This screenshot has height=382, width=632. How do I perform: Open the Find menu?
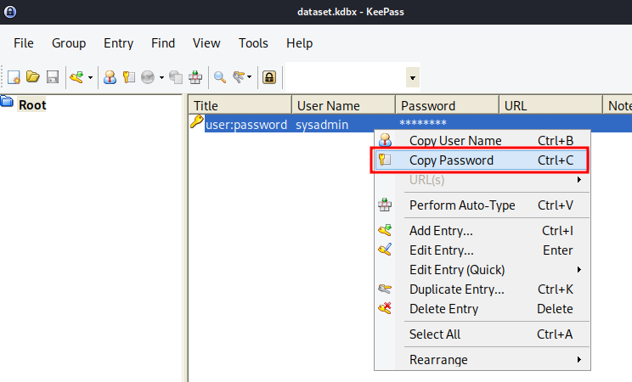163,43
